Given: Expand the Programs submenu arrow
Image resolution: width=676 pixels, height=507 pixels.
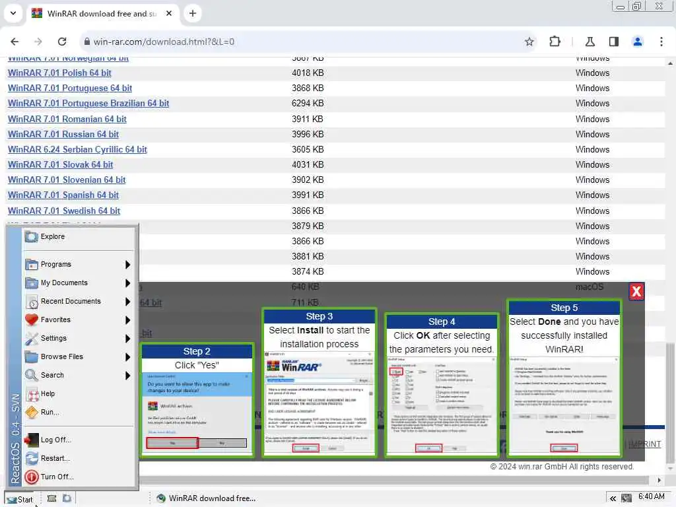Looking at the screenshot, I should [127, 264].
